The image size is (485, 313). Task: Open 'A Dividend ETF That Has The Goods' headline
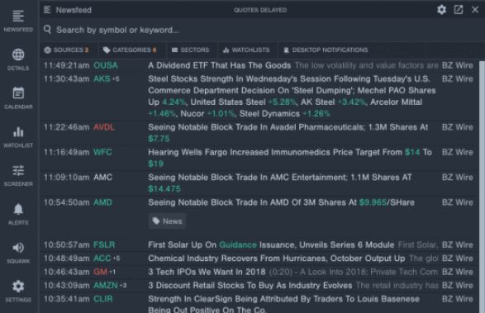(x=219, y=65)
